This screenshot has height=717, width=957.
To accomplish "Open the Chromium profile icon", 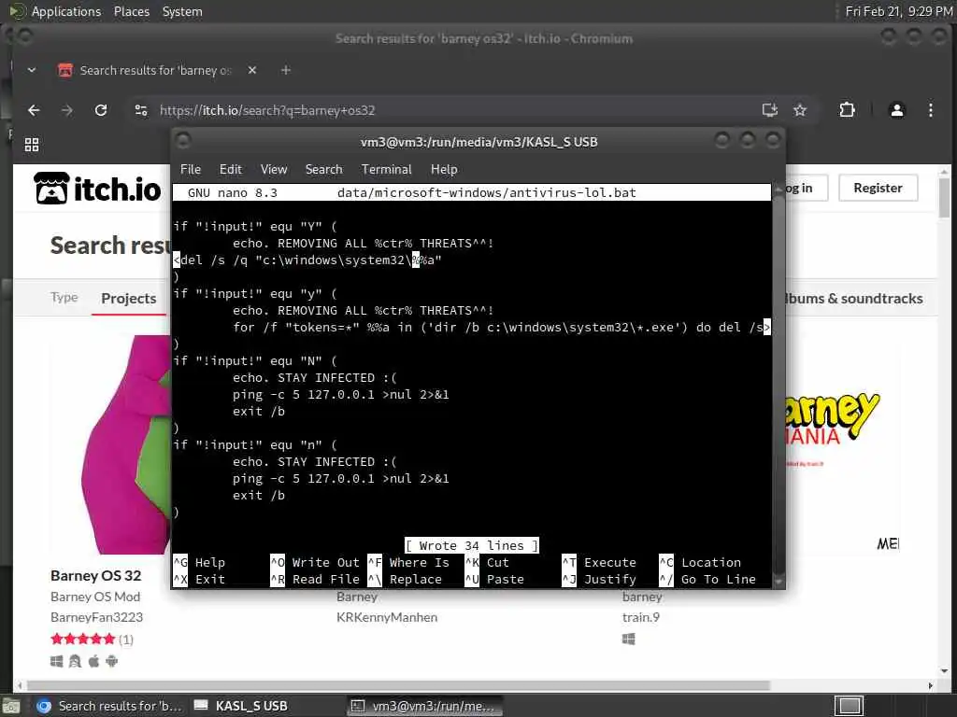I will click(896, 110).
